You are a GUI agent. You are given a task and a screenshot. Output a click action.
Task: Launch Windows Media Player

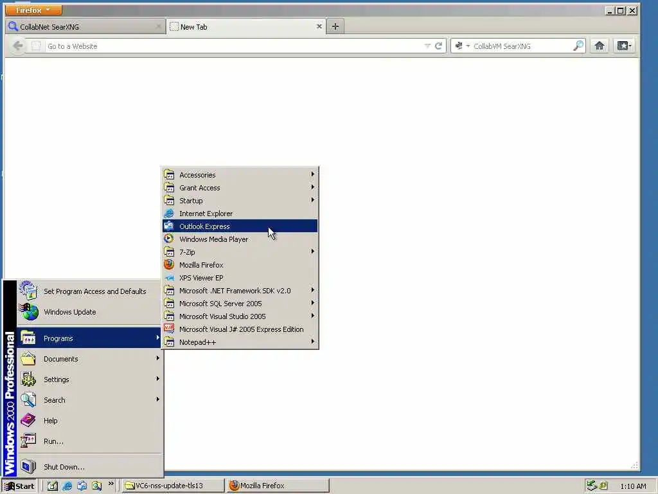(x=240, y=239)
